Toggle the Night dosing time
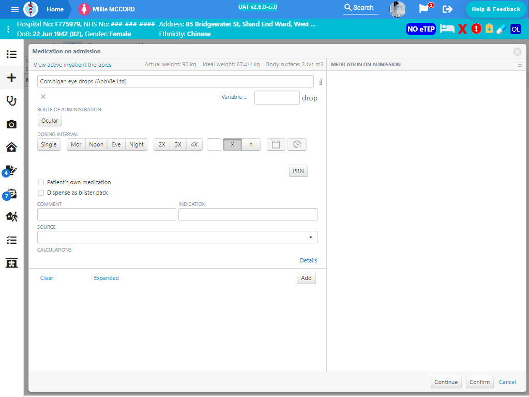529x397 pixels. point(137,144)
